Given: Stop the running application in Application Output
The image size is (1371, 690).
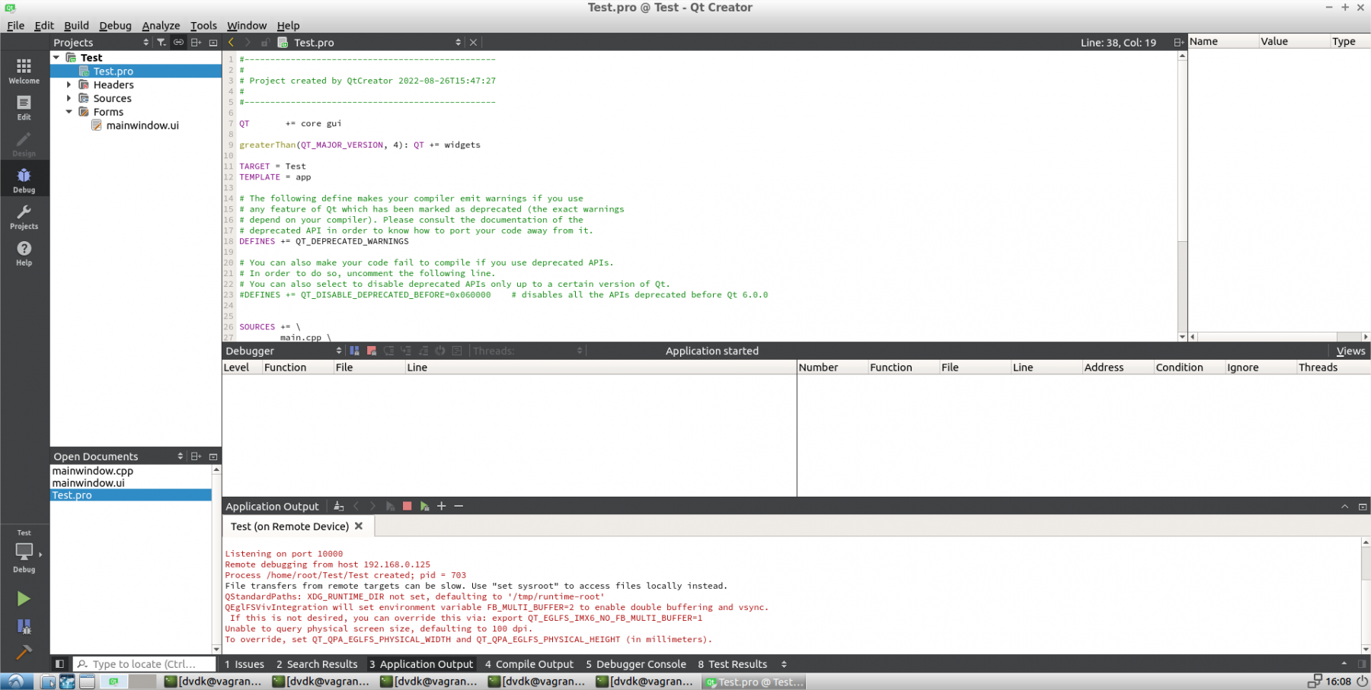Looking at the screenshot, I should point(407,506).
